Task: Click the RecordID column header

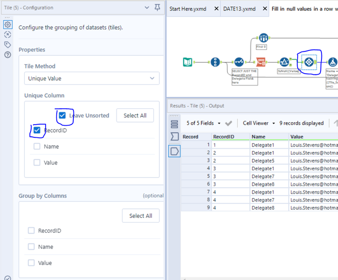Action: [231, 136]
